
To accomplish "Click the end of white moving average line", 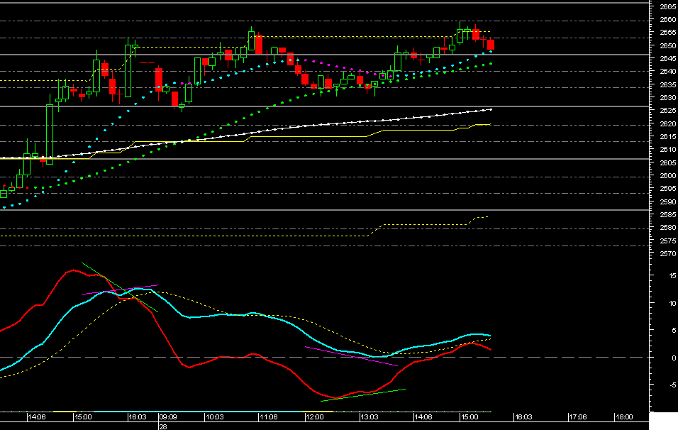I will 491,109.
